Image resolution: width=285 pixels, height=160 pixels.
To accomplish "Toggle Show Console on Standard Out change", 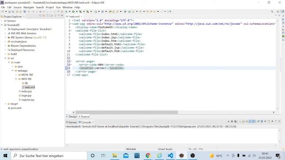I will [250, 121].
